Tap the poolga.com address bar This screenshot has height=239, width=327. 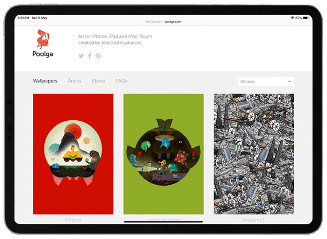pyautogui.click(x=163, y=22)
